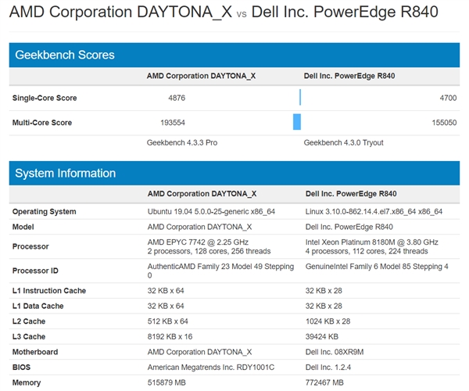Click the Ubuntu 19.04 5.0.0-25-generic value
The width and height of the screenshot is (469, 391).
coord(211,212)
